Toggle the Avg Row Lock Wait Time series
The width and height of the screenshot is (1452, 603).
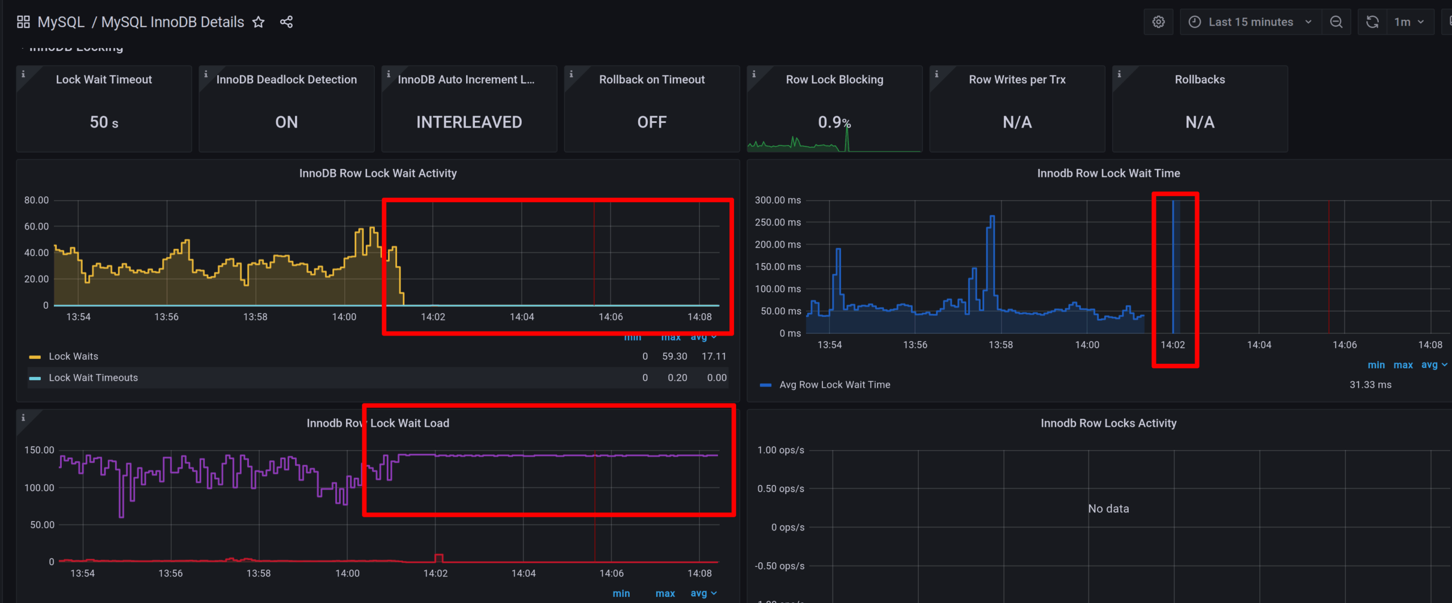[x=834, y=384]
